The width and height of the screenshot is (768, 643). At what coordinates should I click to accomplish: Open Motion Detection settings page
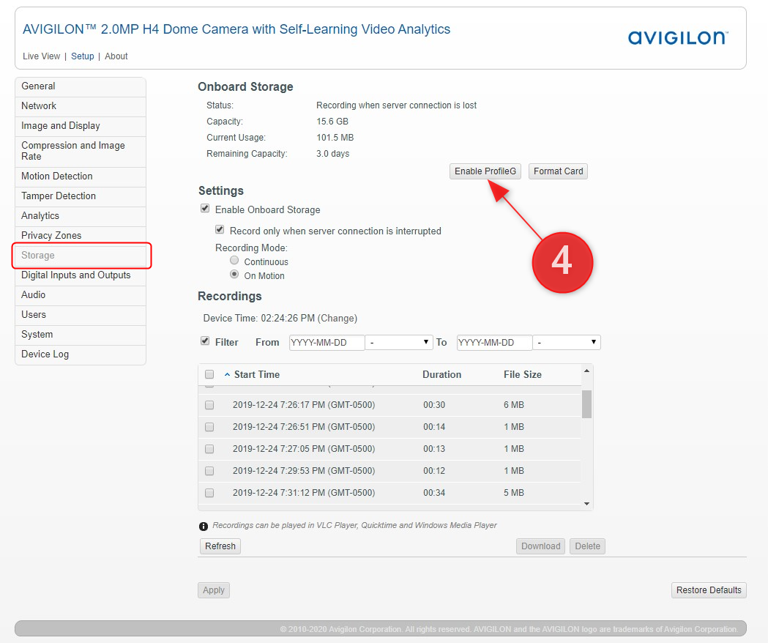57,176
